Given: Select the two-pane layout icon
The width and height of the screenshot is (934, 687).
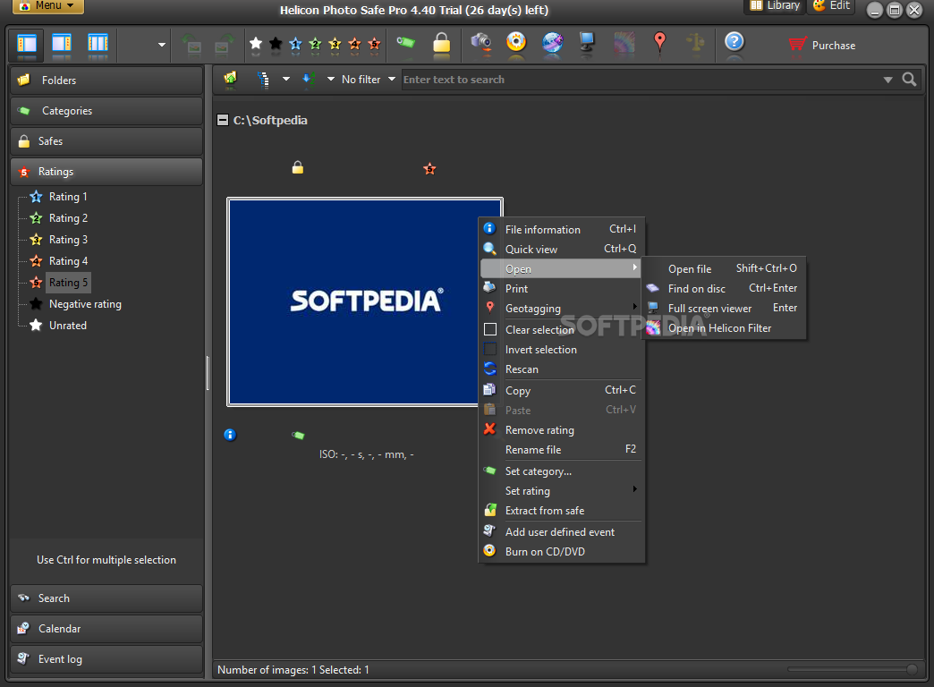Looking at the screenshot, I should (62, 44).
